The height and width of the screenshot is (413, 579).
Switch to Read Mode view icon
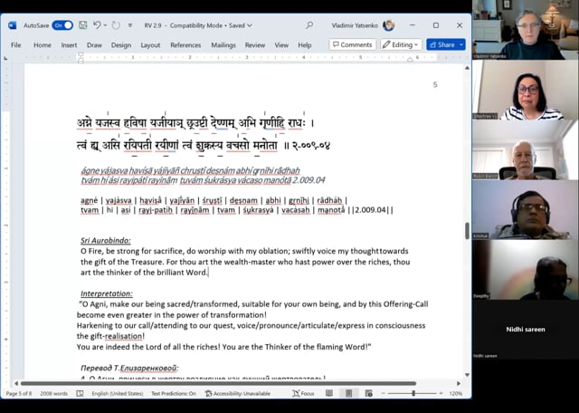click(x=329, y=393)
